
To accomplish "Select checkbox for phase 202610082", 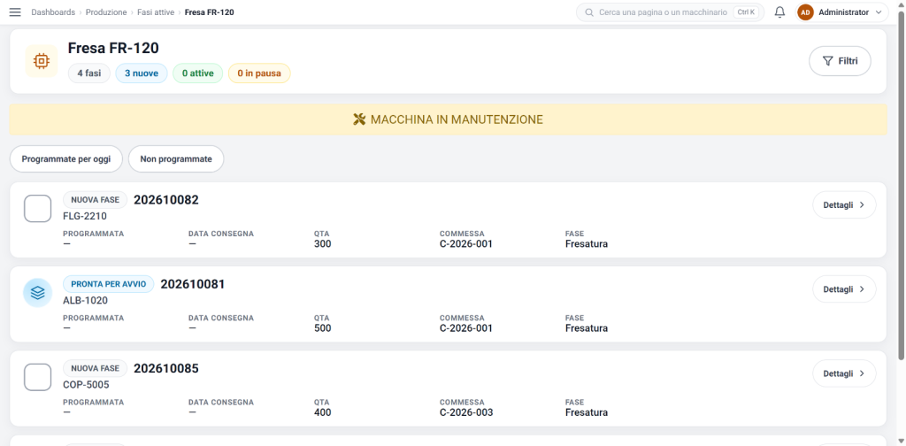I will click(x=37, y=208).
